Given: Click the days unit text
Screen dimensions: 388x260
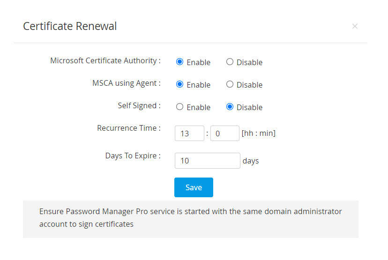Looking at the screenshot, I should (x=251, y=161).
